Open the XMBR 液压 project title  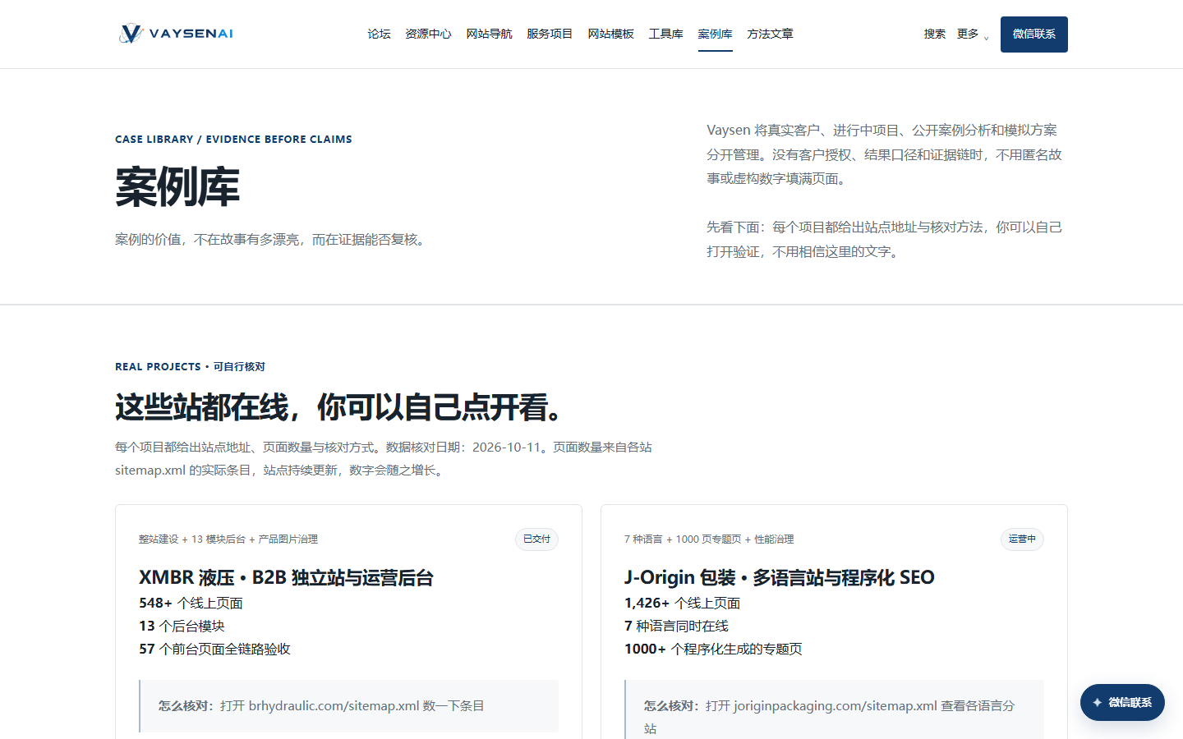point(286,577)
